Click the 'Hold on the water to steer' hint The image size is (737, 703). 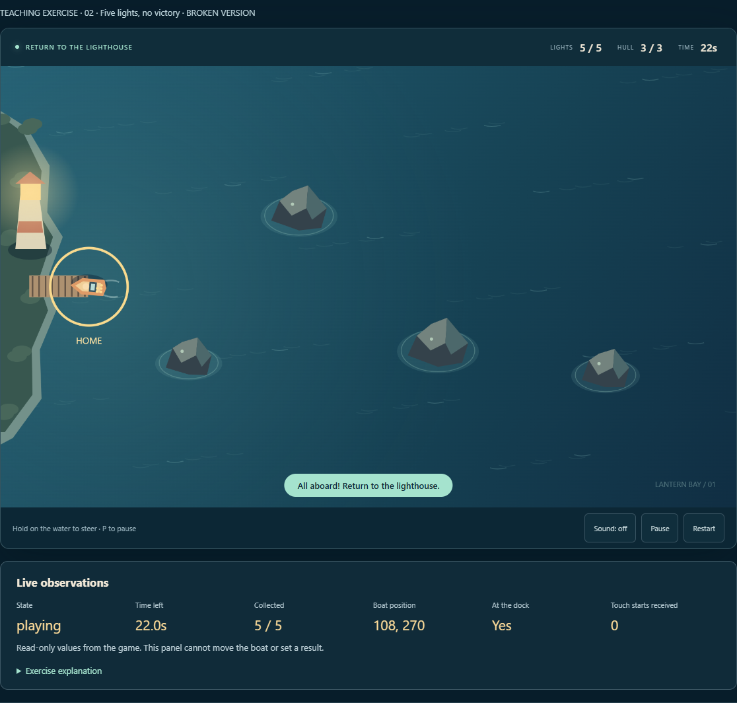pyautogui.click(x=74, y=529)
